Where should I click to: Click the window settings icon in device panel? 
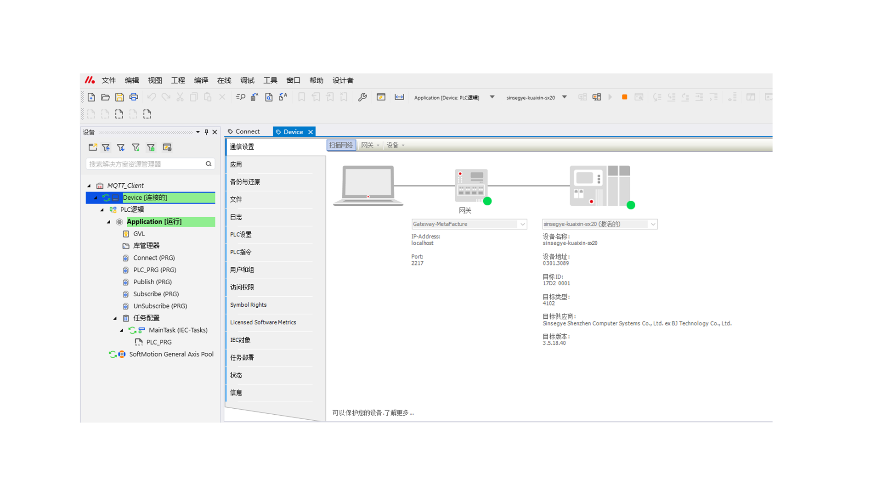point(167,147)
